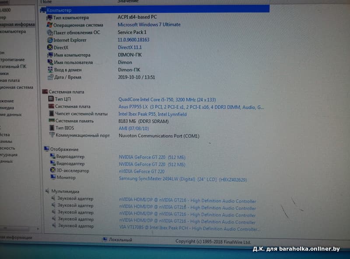Viewport: 350px width, 259px height.
Task: Click the 3D-акселератор icon
Action: [53, 170]
